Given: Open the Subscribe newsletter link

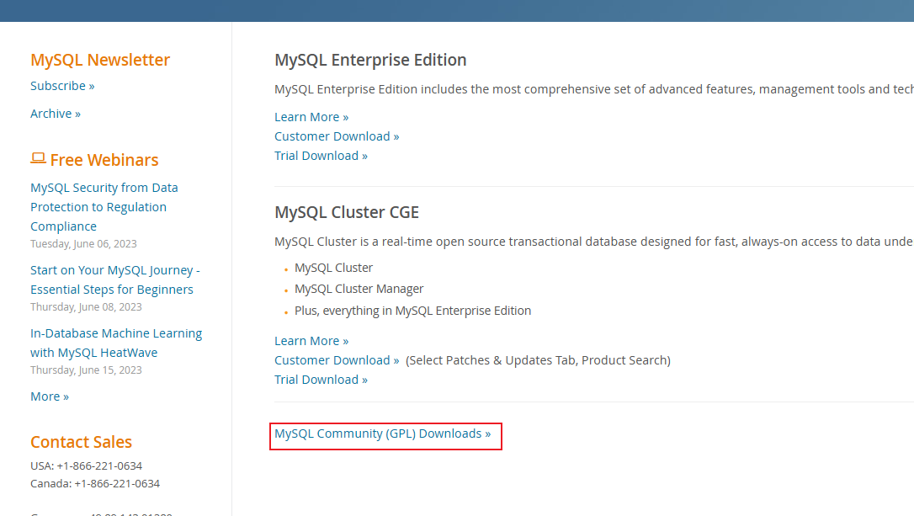Looking at the screenshot, I should (62, 86).
